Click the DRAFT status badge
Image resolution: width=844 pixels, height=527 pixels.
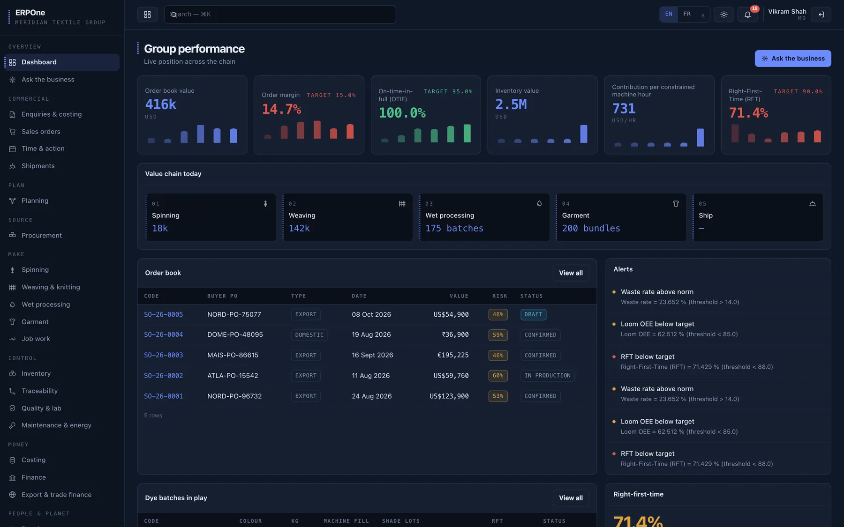[533, 315]
